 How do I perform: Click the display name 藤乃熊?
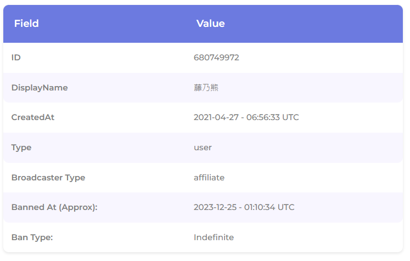tap(206, 88)
